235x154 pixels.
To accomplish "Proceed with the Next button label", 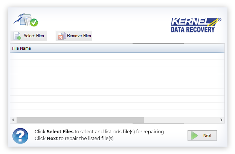I will 207,136.
